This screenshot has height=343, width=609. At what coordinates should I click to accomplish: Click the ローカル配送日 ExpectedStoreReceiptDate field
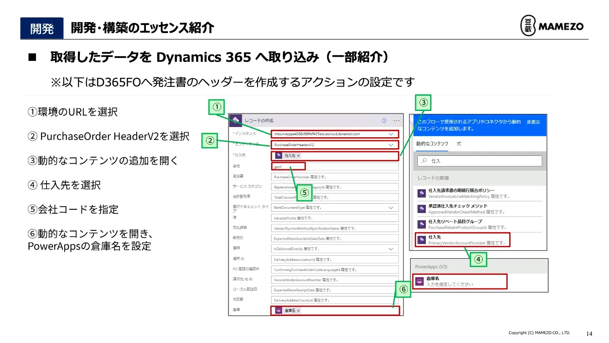point(335,290)
